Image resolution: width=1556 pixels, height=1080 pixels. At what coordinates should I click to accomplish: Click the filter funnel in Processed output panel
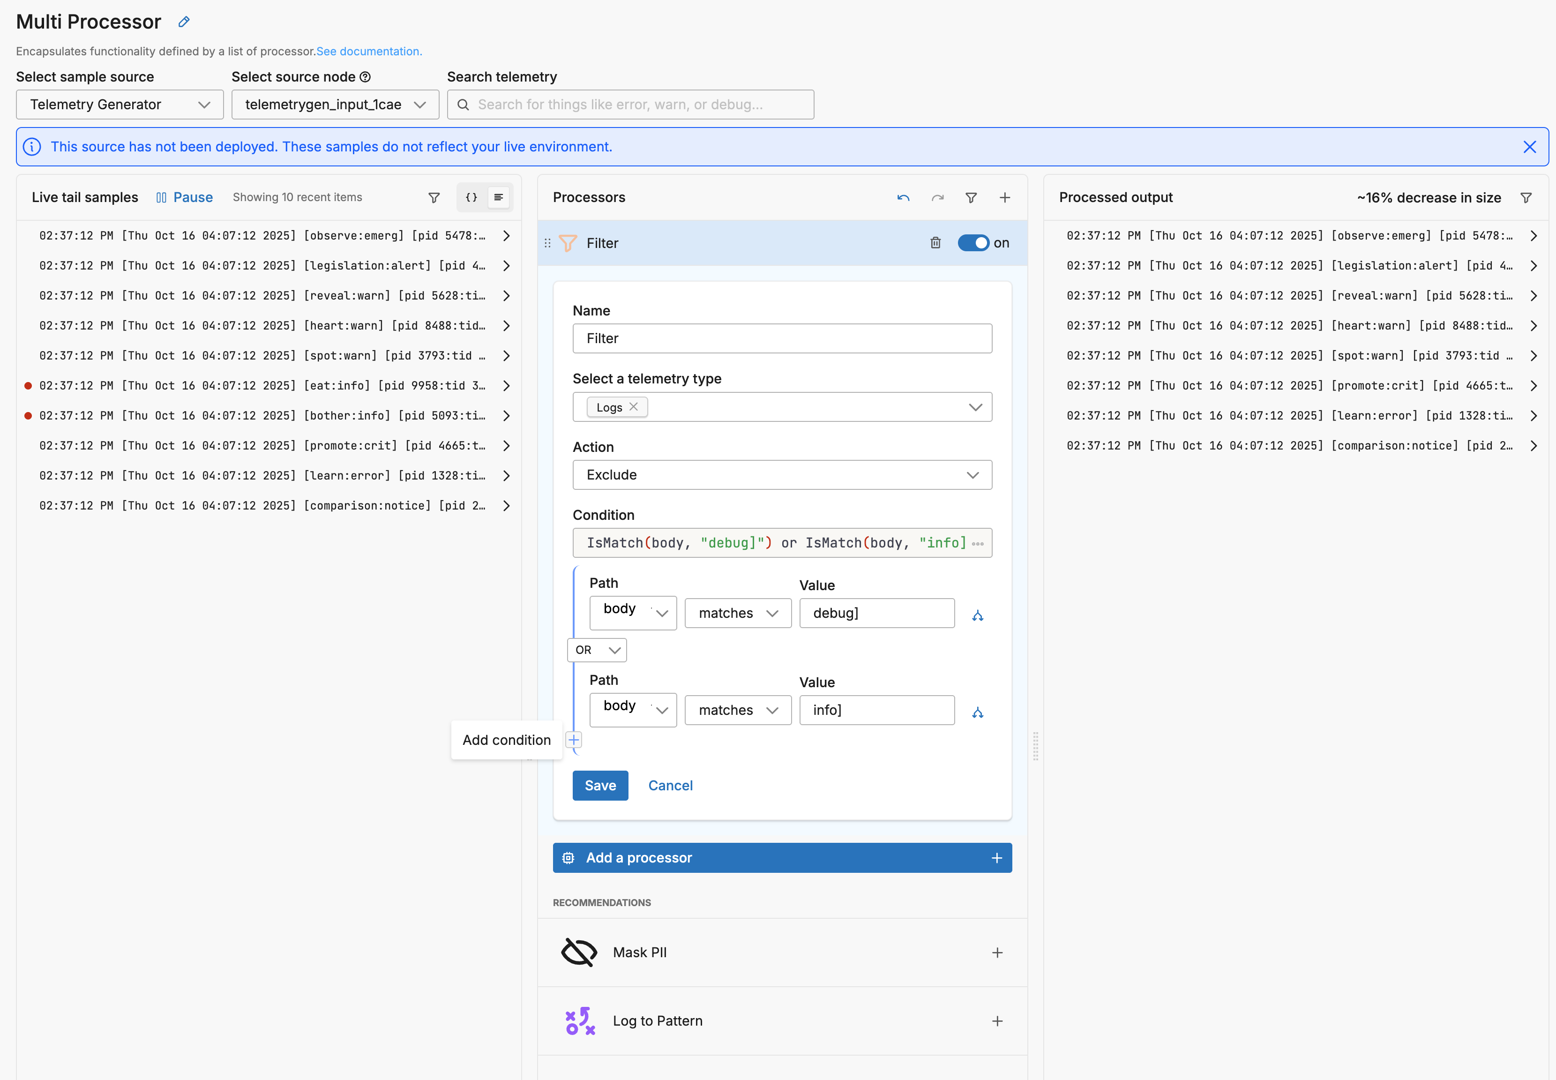click(1526, 198)
